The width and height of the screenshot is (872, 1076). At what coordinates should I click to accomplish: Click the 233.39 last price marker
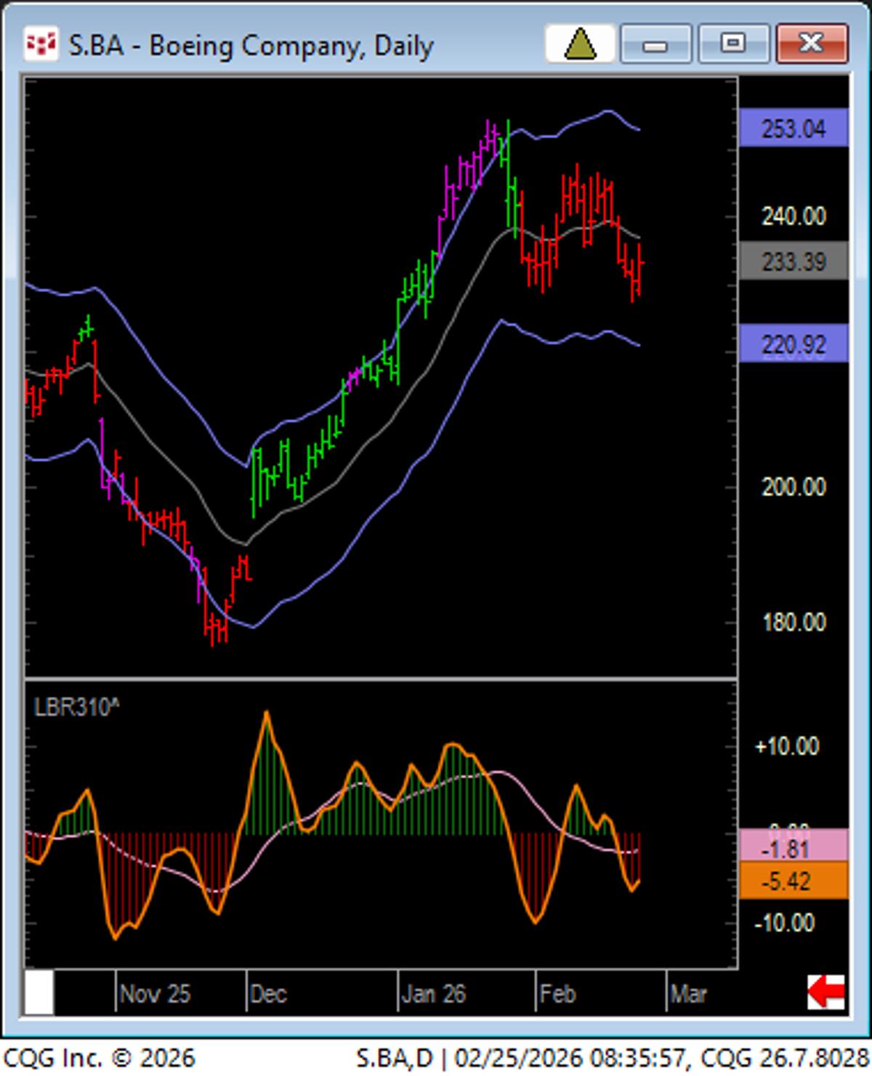(794, 260)
